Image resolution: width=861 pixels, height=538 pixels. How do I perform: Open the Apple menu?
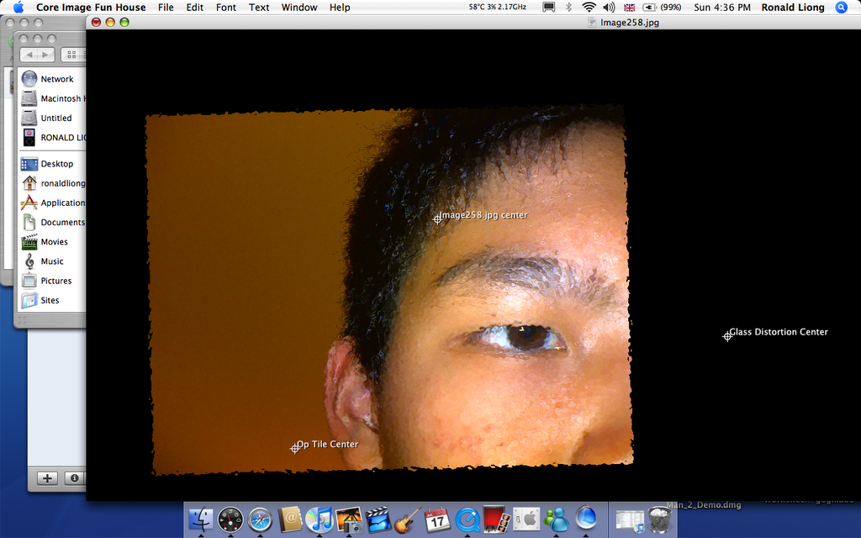coord(18,7)
